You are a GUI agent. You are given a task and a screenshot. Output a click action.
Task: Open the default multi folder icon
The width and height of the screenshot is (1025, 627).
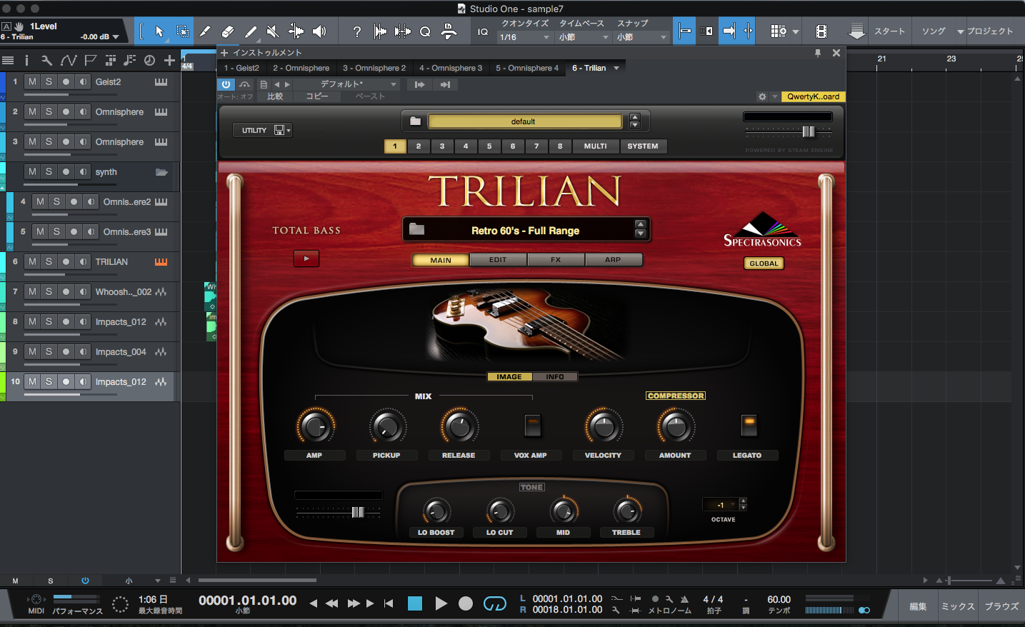pos(415,121)
